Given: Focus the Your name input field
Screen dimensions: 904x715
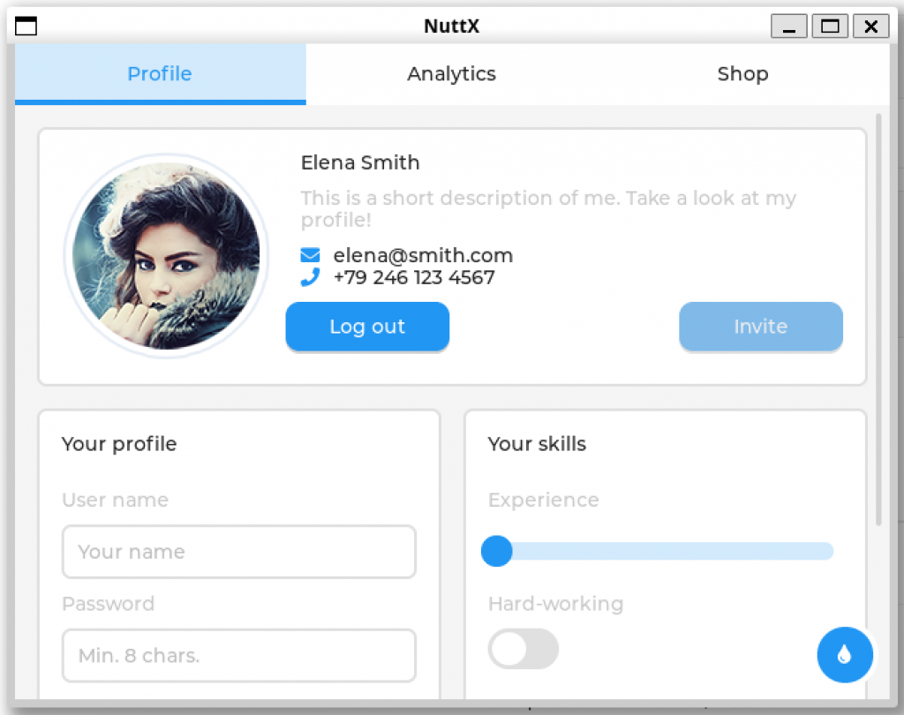Looking at the screenshot, I should point(238,553).
